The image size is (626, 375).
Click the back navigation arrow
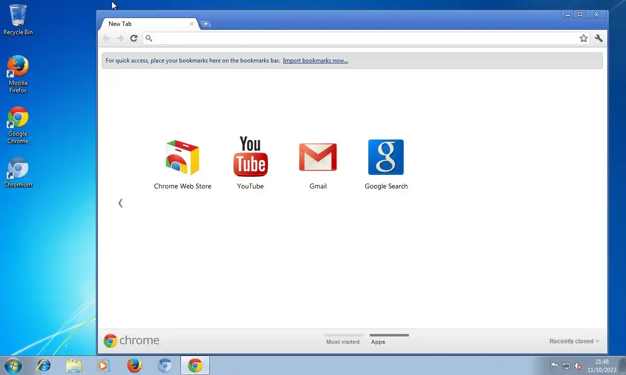click(106, 38)
